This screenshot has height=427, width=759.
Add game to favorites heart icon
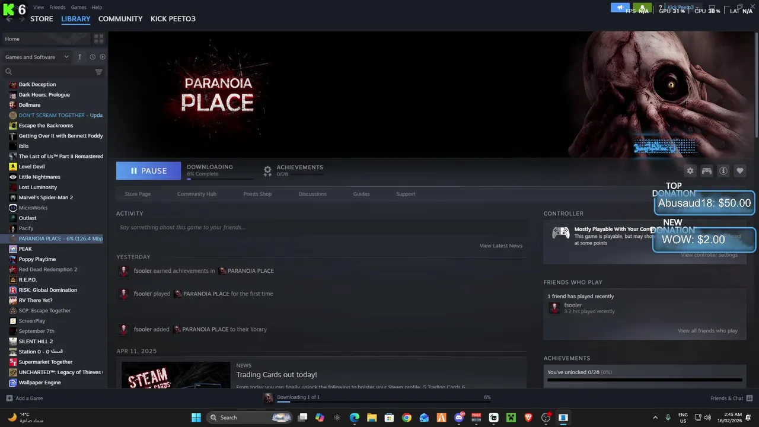pyautogui.click(x=740, y=171)
